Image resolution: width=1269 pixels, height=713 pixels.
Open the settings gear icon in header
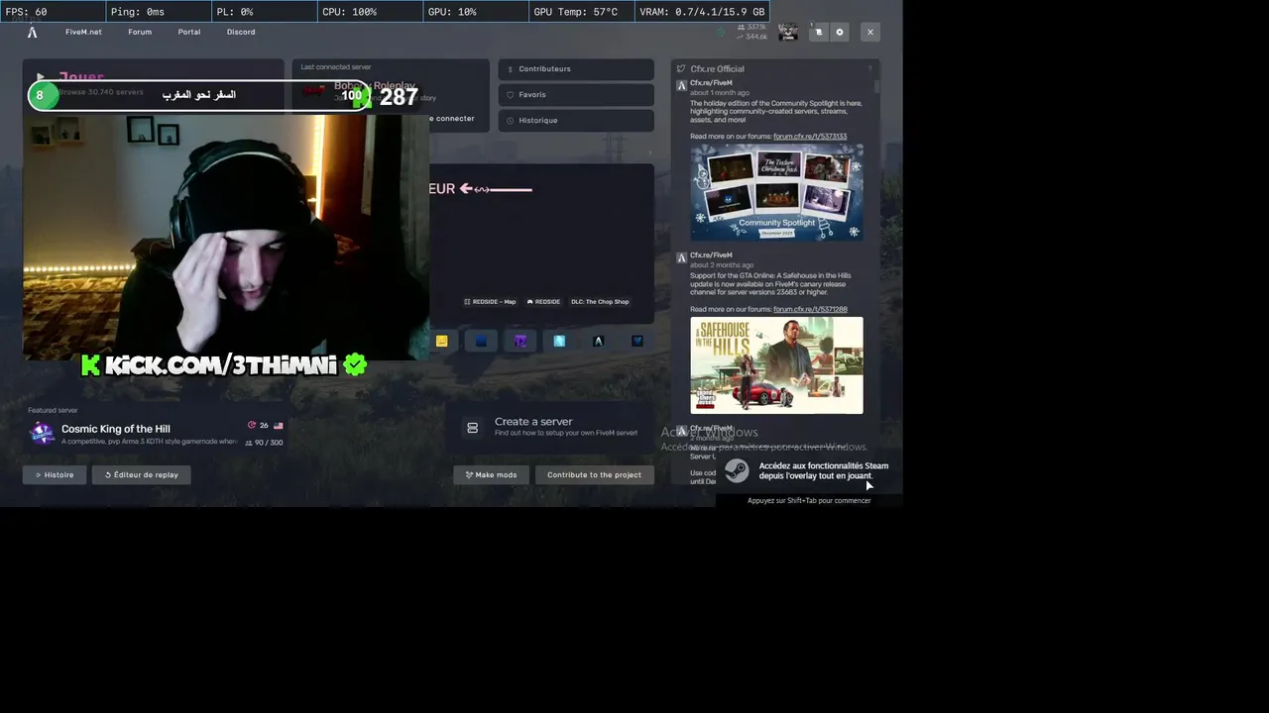pos(840,32)
